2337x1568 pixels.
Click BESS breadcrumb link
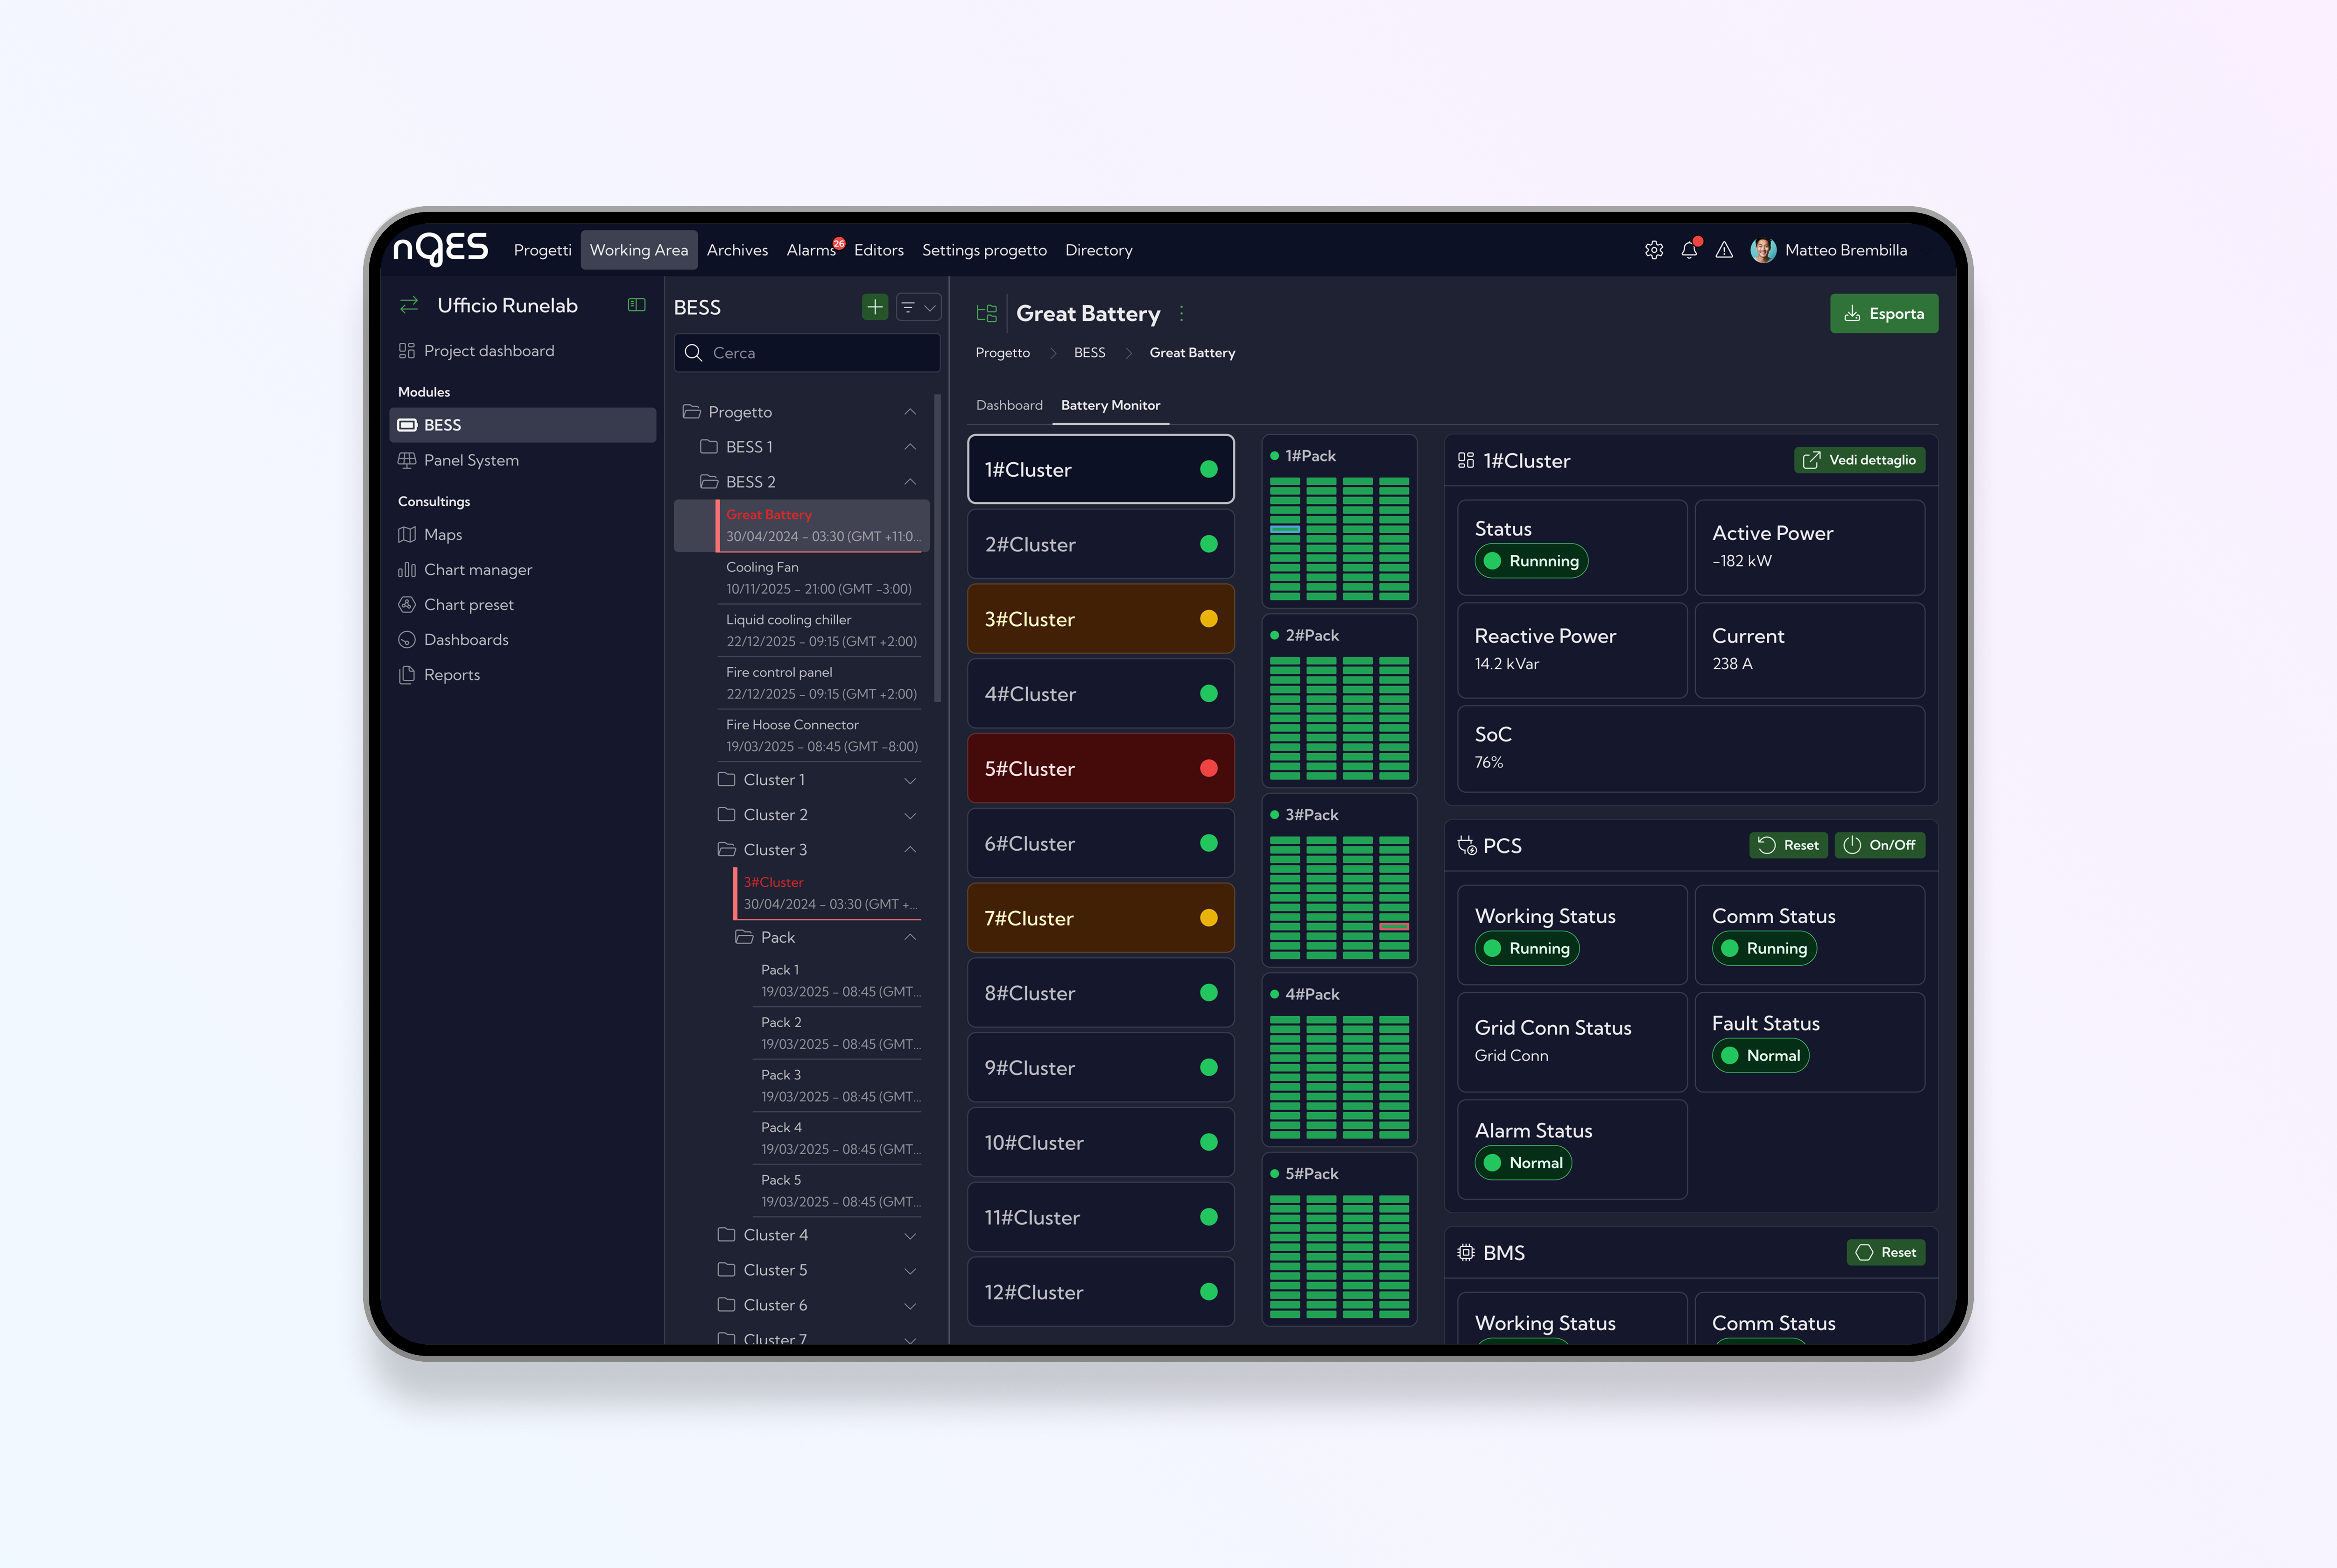[1089, 353]
